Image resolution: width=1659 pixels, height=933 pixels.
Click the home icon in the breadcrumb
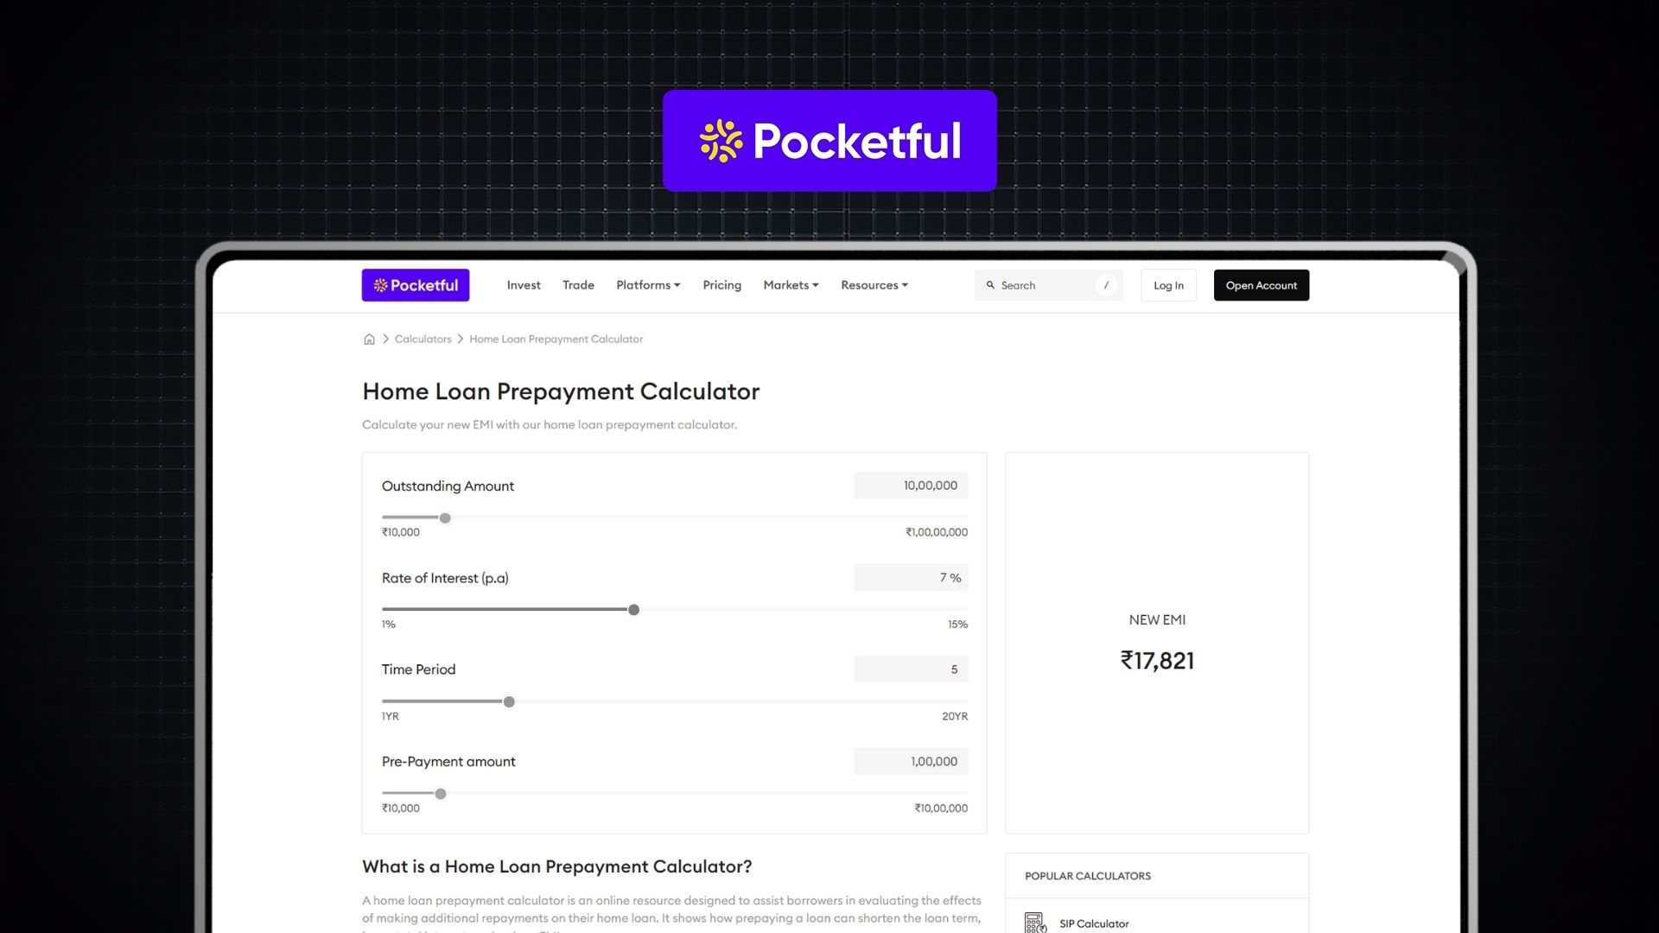(x=369, y=339)
